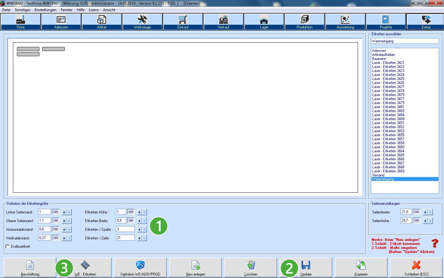Increase Oberer Seitenrand with plus button
Viewport: 444px width, 278px height.
click(x=64, y=221)
